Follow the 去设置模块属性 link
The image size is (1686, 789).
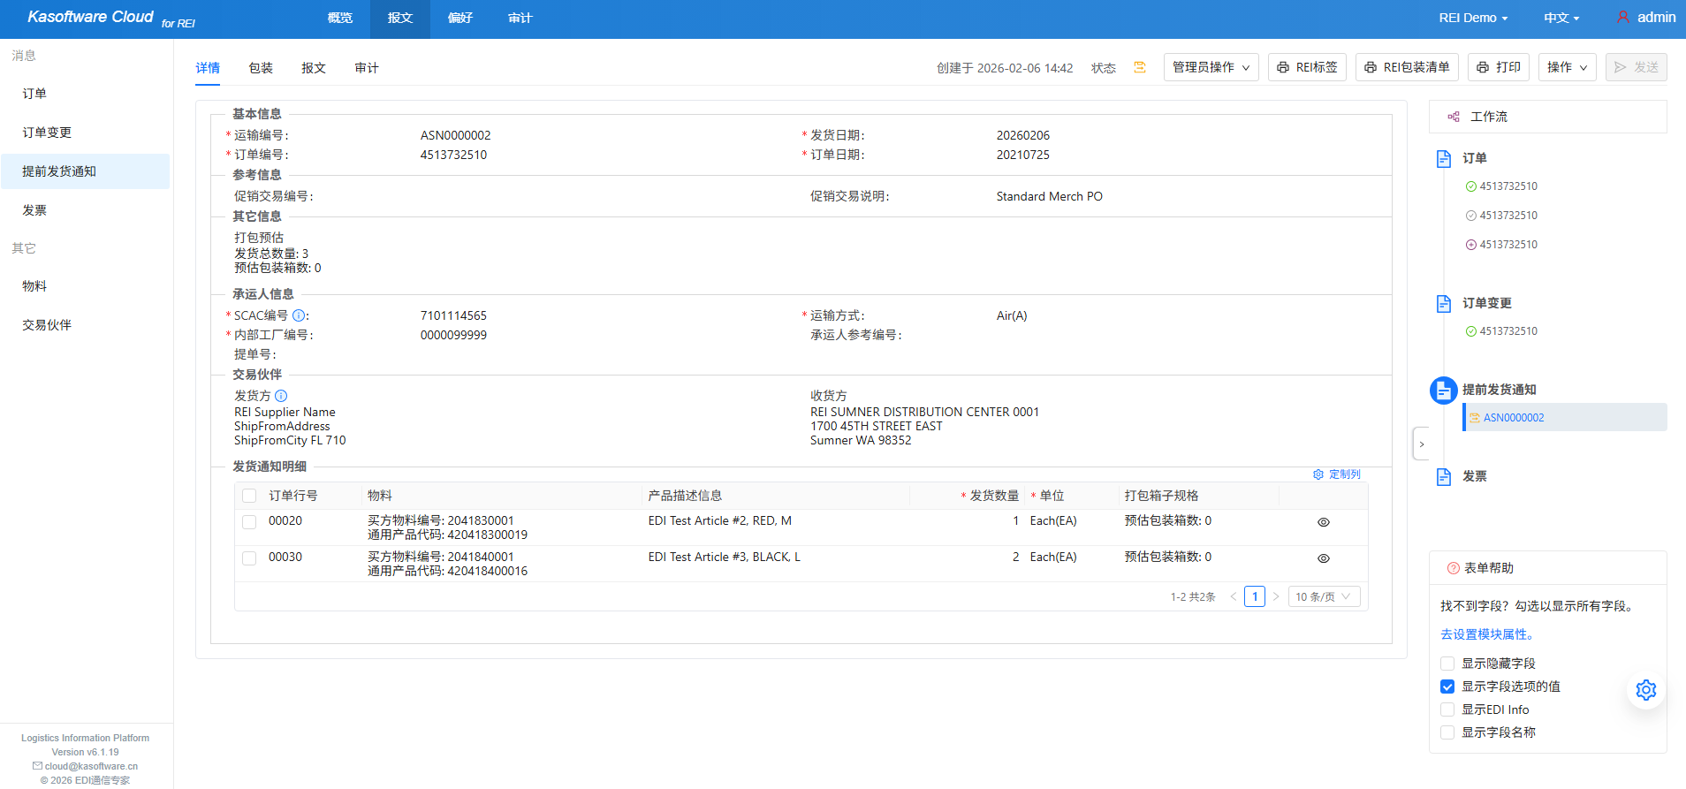click(x=1486, y=634)
